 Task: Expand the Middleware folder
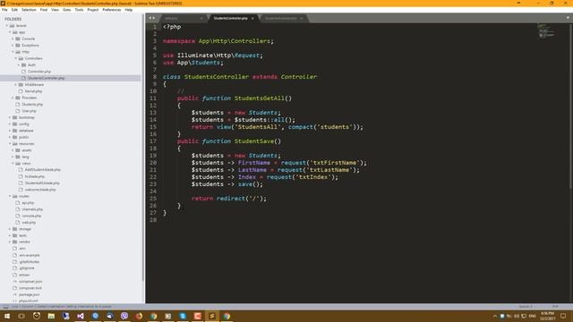point(16,85)
